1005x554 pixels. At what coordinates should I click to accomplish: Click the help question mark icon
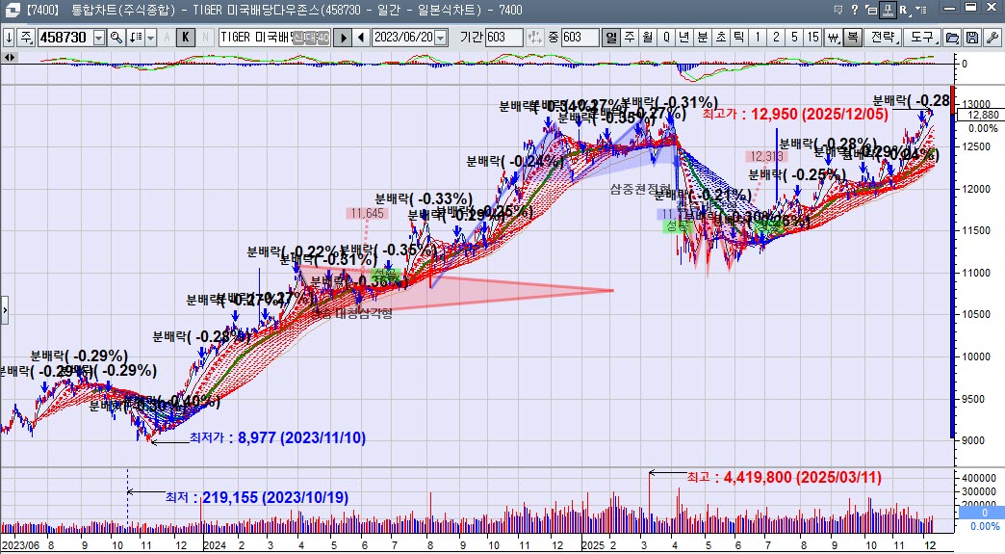click(853, 11)
